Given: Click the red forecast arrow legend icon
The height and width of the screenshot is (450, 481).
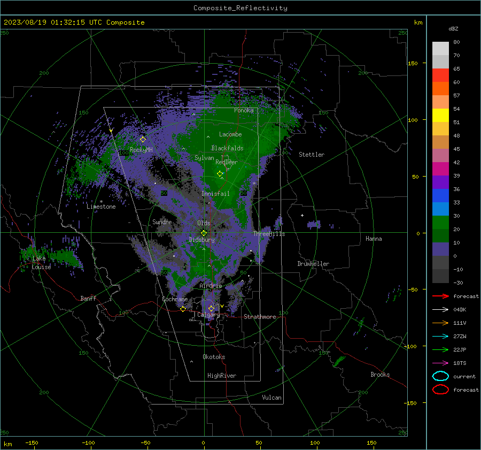Looking at the screenshot, I should click(440, 296).
